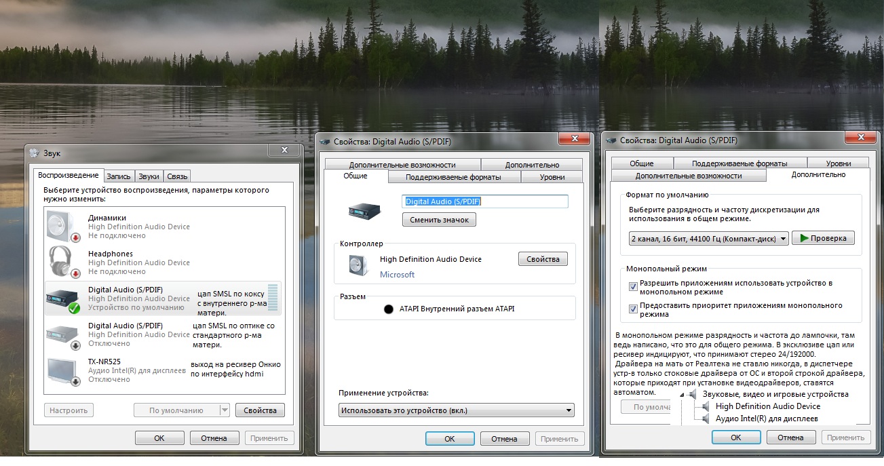Image resolution: width=884 pixels, height=466 pixels.
Task: Click the black ATAPI jack connector icon
Action: 389,309
